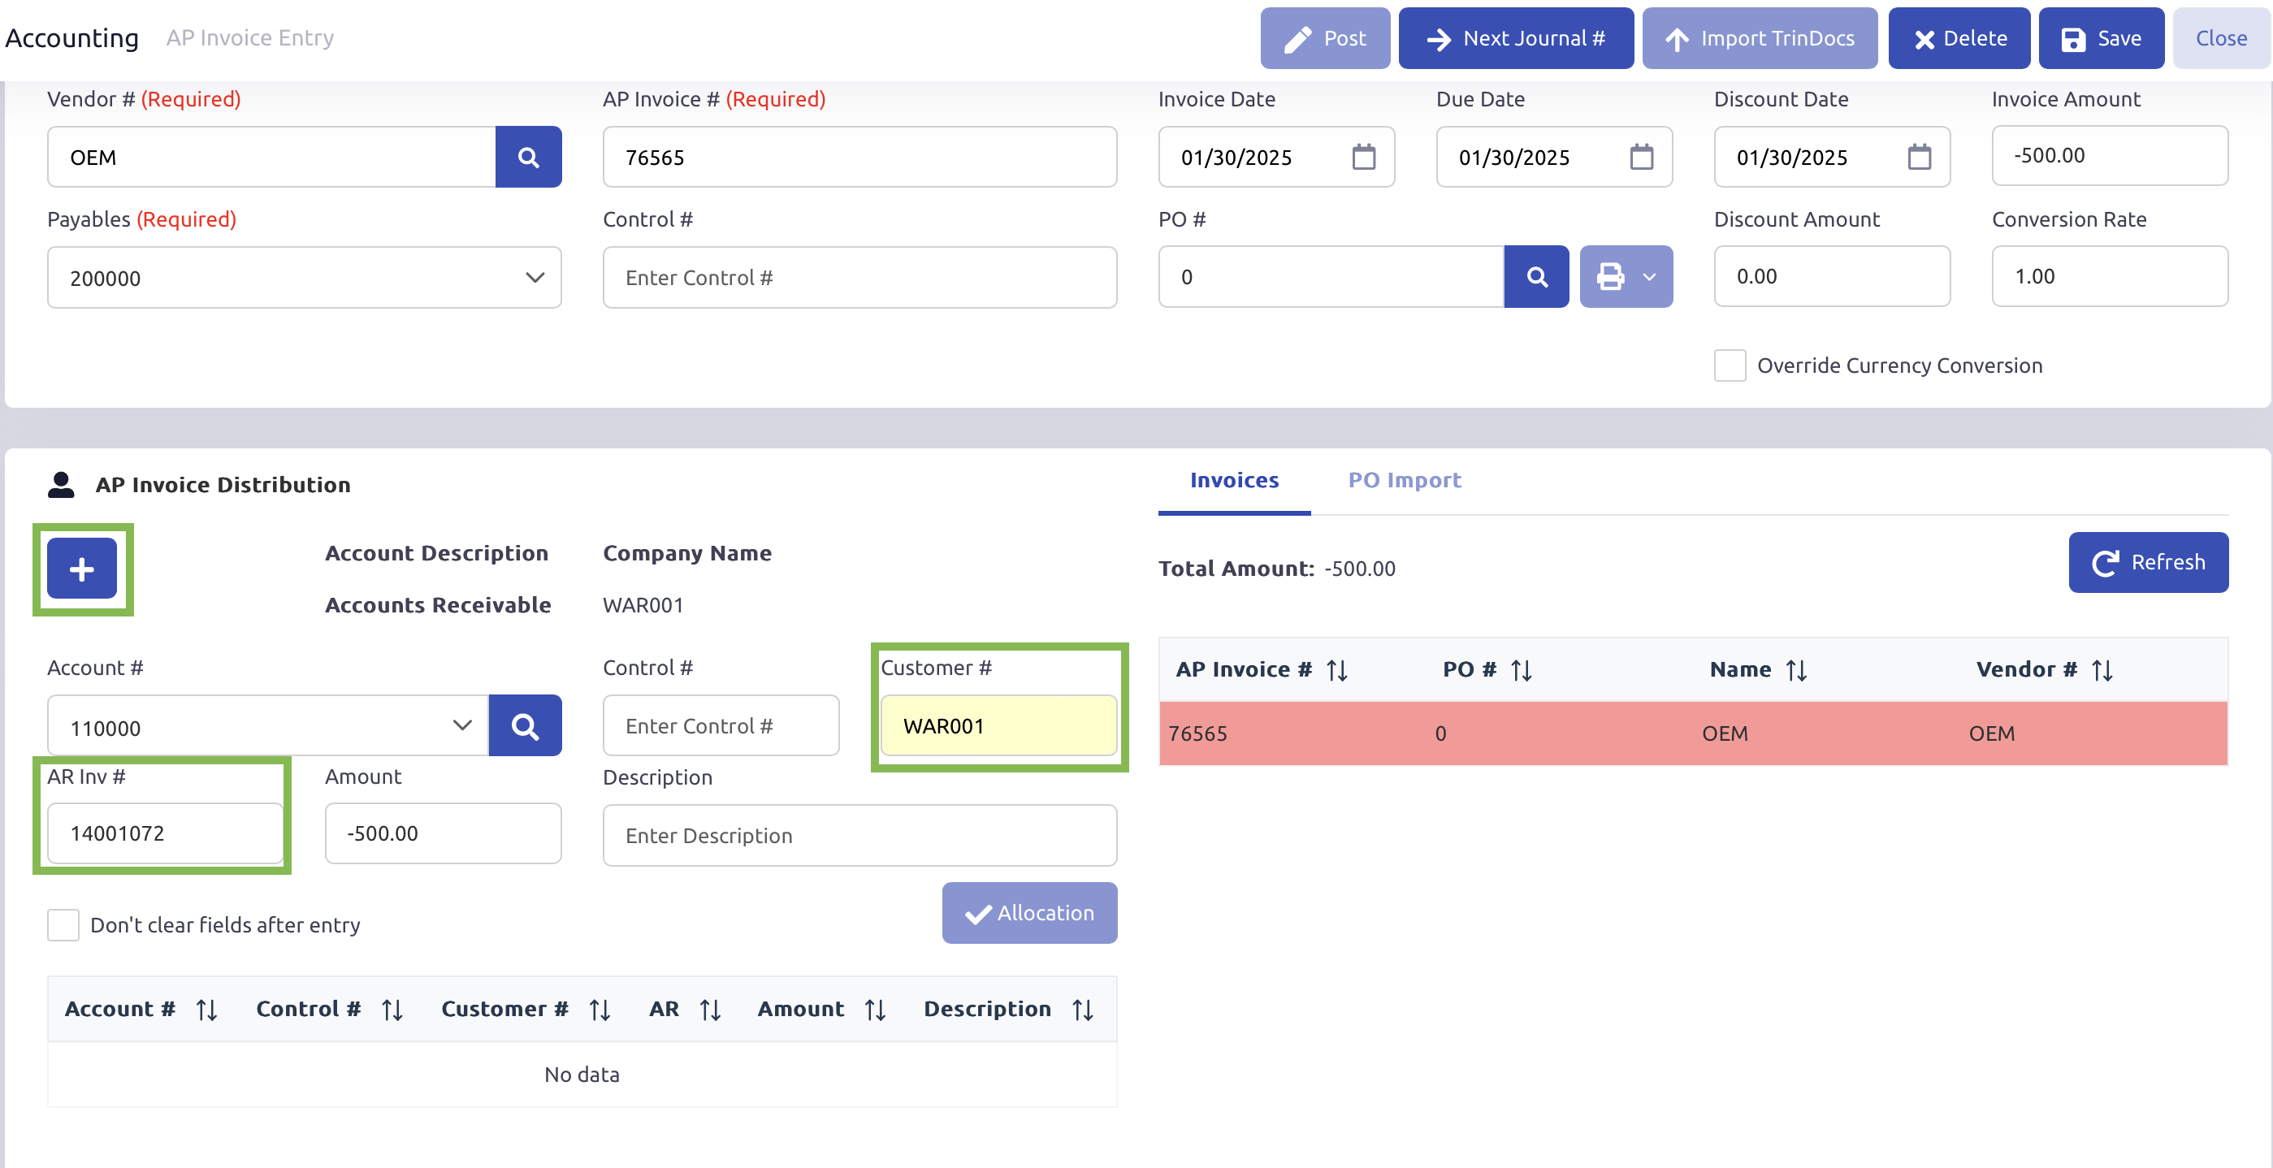Open the Due Date calendar icon
The width and height of the screenshot is (2273, 1168).
1641,157
